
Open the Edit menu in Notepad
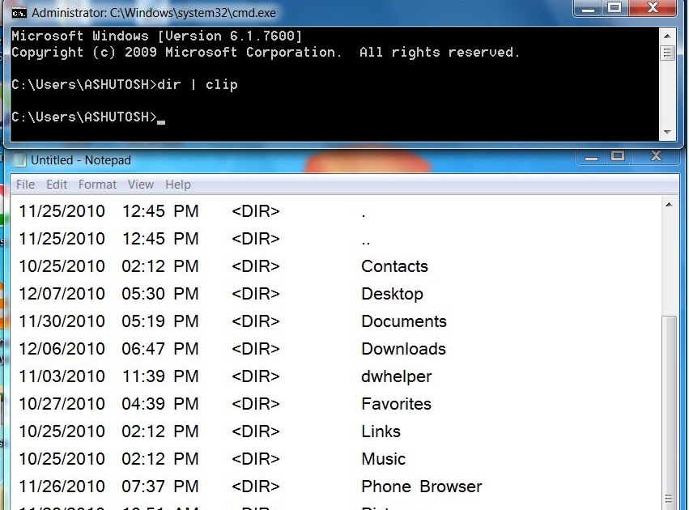click(x=56, y=184)
